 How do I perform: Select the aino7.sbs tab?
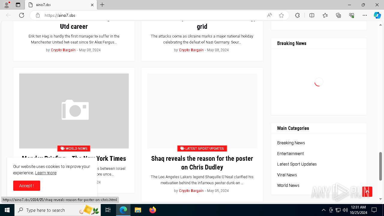61,5
